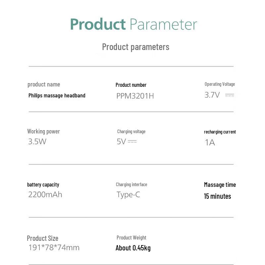Click the DC symbol beside 5V
Screen dimensions: 265x265
(132, 141)
